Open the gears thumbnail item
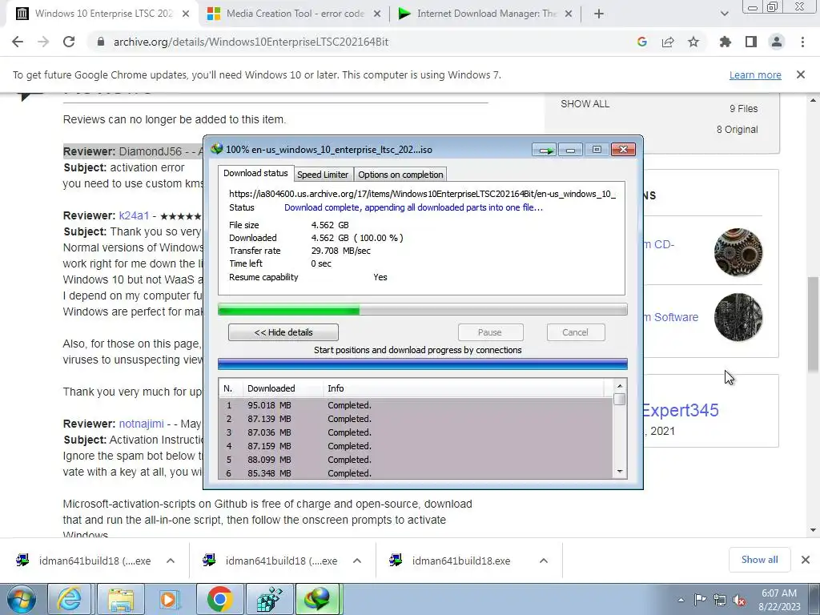820x615 pixels. (x=738, y=252)
